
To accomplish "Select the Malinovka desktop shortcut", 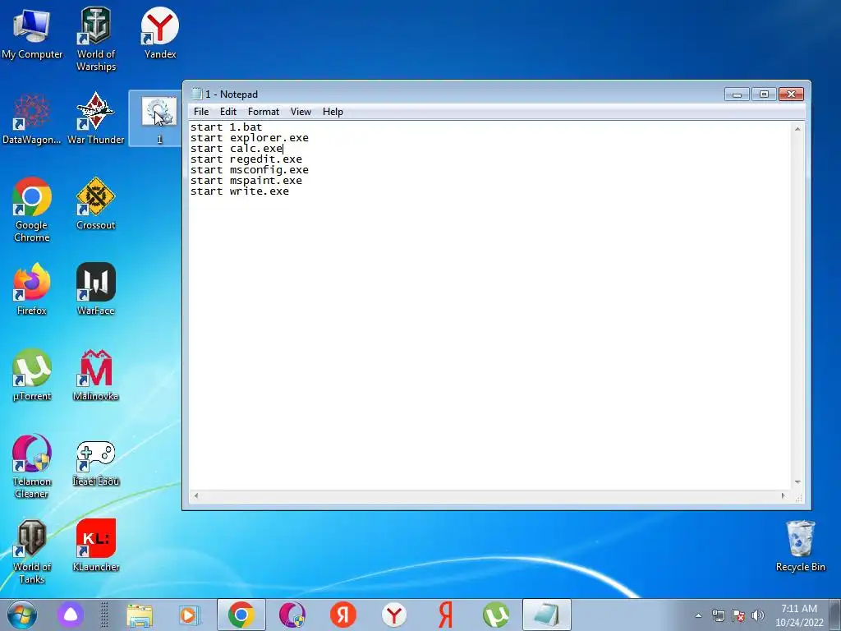I will click(x=96, y=375).
